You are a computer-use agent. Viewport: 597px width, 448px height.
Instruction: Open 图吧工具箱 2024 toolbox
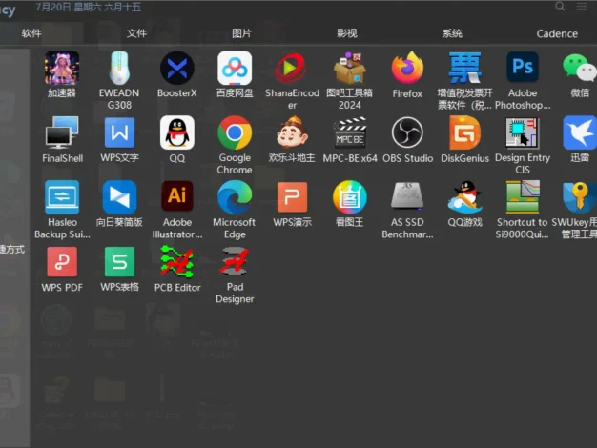(349, 68)
